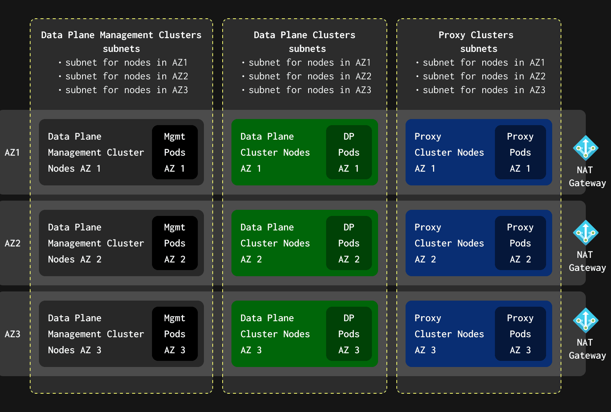Click the Proxy Pods AZ 1 box
Image resolution: width=611 pixels, height=412 pixels.
click(x=520, y=152)
